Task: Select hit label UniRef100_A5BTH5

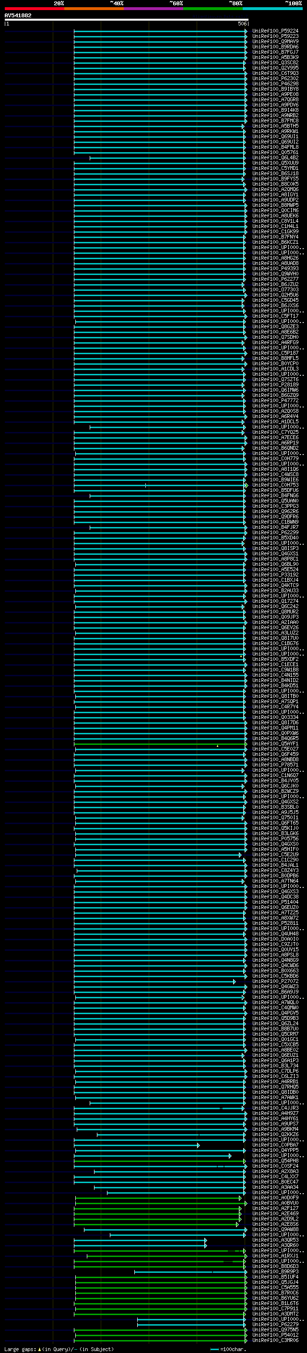Action: click(x=275, y=126)
